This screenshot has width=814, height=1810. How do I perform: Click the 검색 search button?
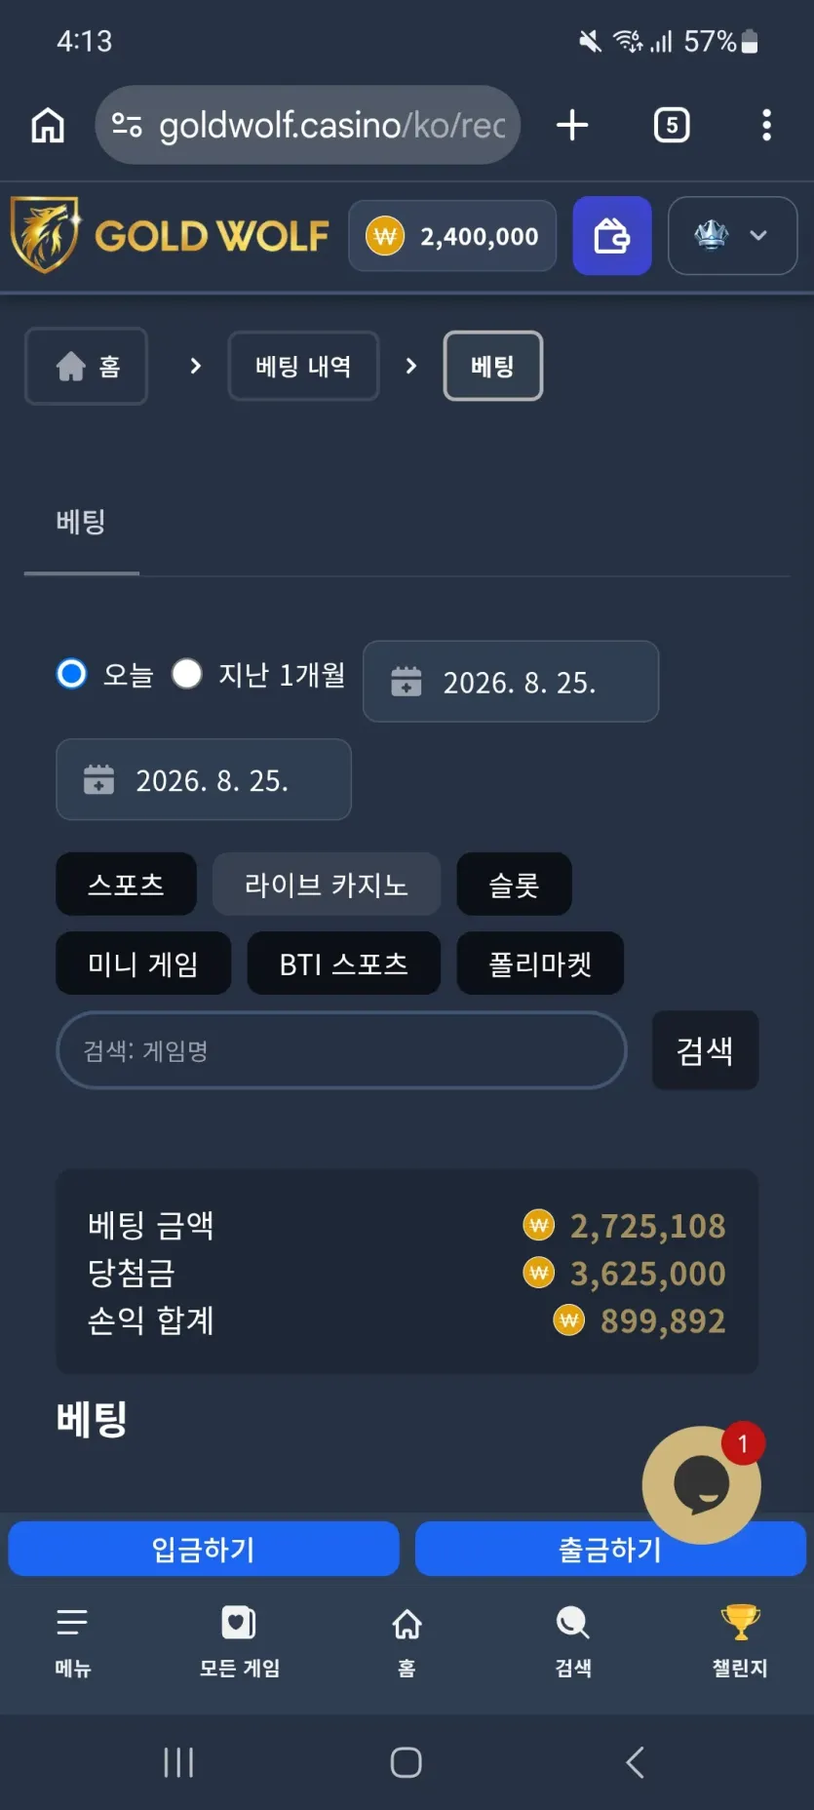click(705, 1050)
